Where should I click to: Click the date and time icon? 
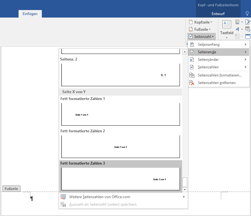248,29
